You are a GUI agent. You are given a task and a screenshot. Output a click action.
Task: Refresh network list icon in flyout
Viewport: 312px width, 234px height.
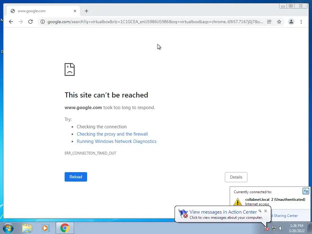(306, 191)
